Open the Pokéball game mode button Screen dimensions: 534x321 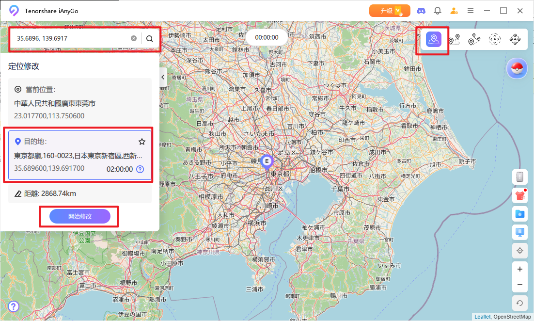(x=517, y=68)
